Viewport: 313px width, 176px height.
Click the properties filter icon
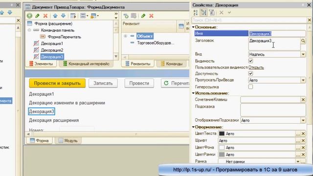pyautogui.click(x=212, y=13)
